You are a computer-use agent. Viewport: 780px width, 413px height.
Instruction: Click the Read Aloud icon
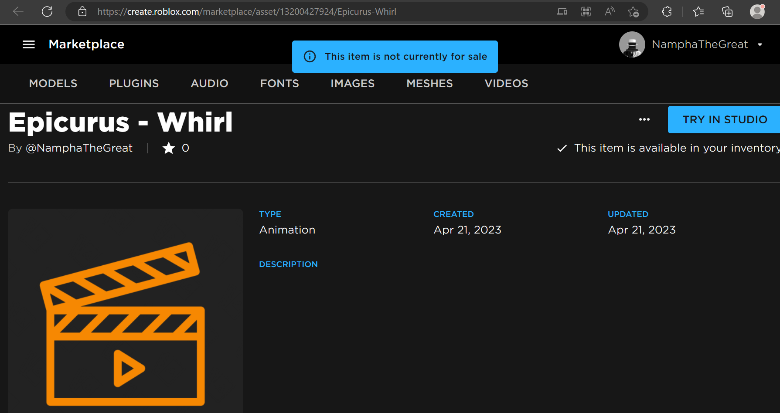(610, 12)
